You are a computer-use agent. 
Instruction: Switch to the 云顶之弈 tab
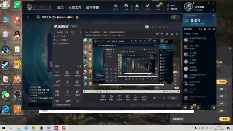[75, 7]
